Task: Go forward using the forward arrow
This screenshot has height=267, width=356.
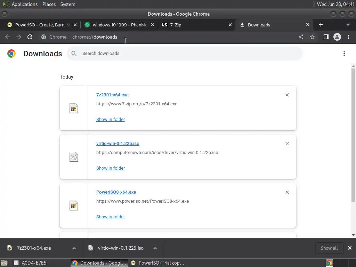Action: coord(19,37)
